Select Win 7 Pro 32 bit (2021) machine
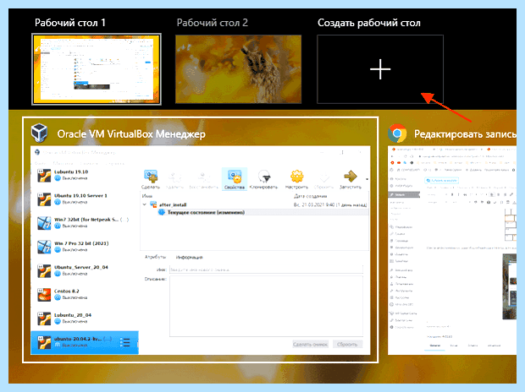The image size is (525, 392). click(85, 247)
